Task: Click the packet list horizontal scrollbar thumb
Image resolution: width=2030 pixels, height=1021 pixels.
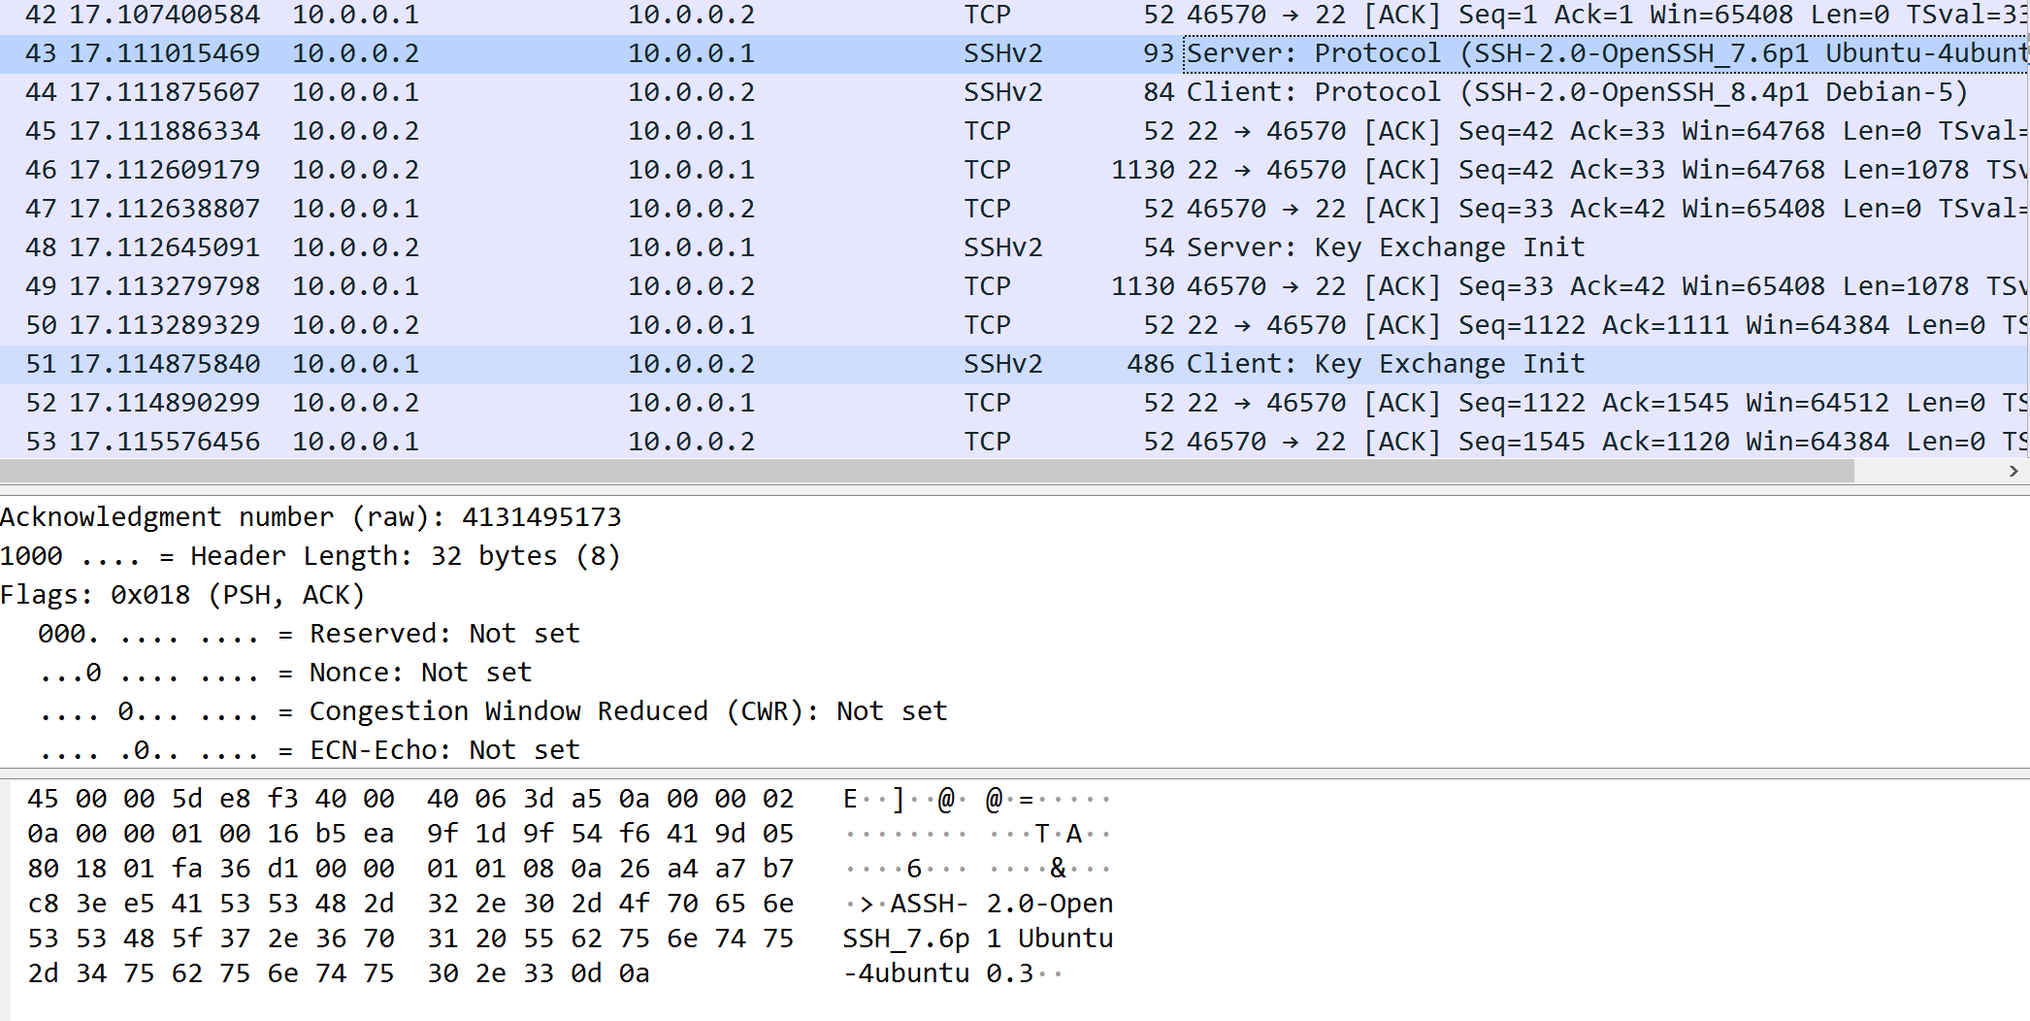Action: coord(927,471)
